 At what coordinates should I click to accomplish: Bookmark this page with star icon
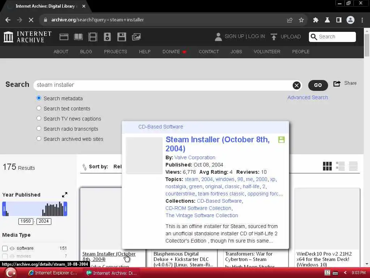tap(301, 20)
